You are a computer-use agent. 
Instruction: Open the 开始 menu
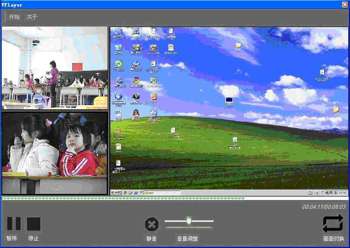(14, 17)
